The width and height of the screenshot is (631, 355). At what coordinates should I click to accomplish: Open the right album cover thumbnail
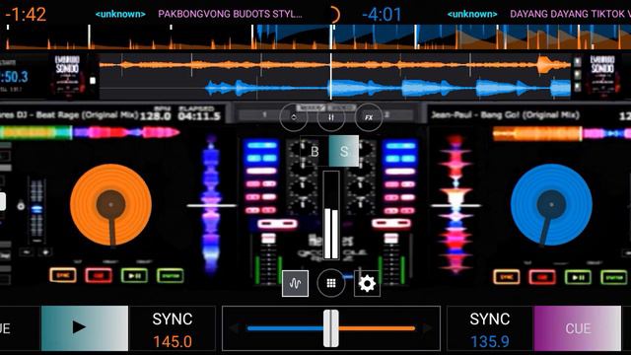(602, 76)
